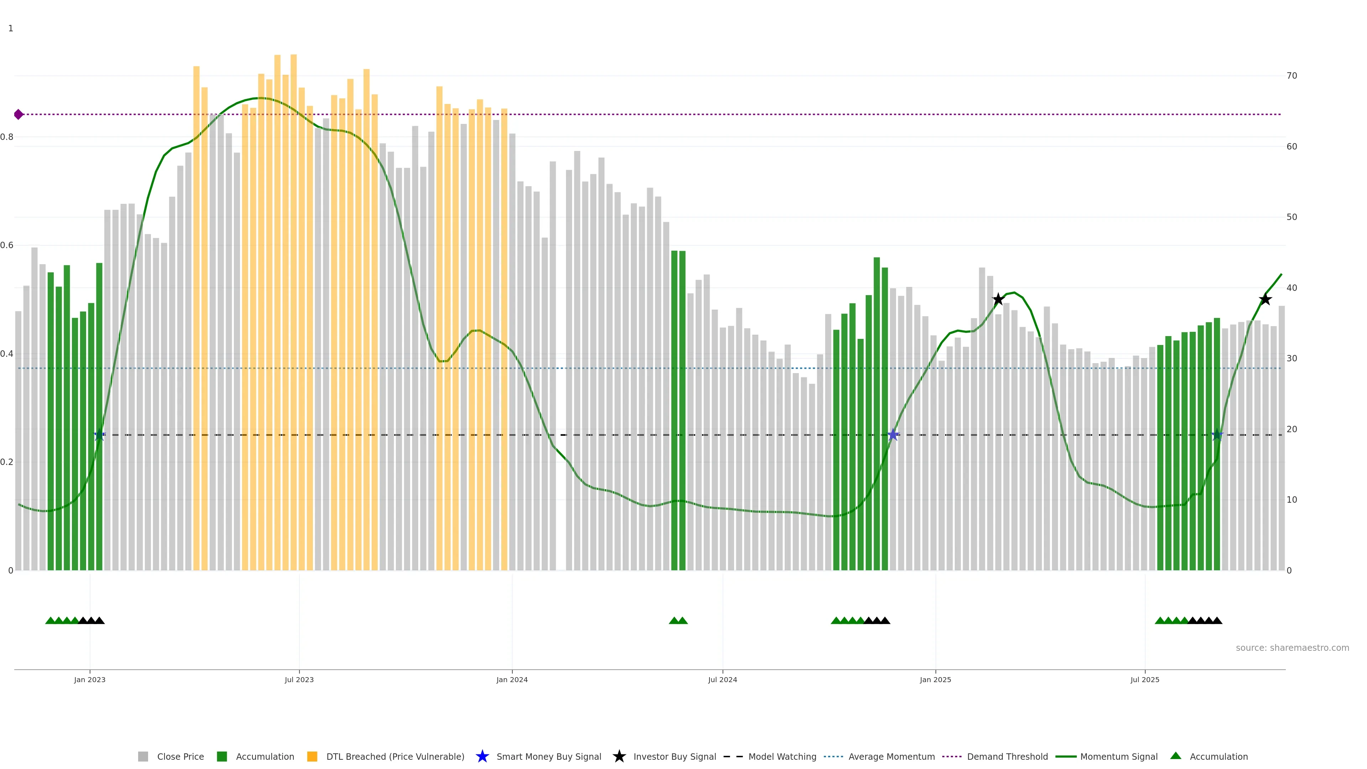This screenshot has width=1367, height=769.
Task: Toggle the Close Price legend entry
Action: click(x=180, y=757)
